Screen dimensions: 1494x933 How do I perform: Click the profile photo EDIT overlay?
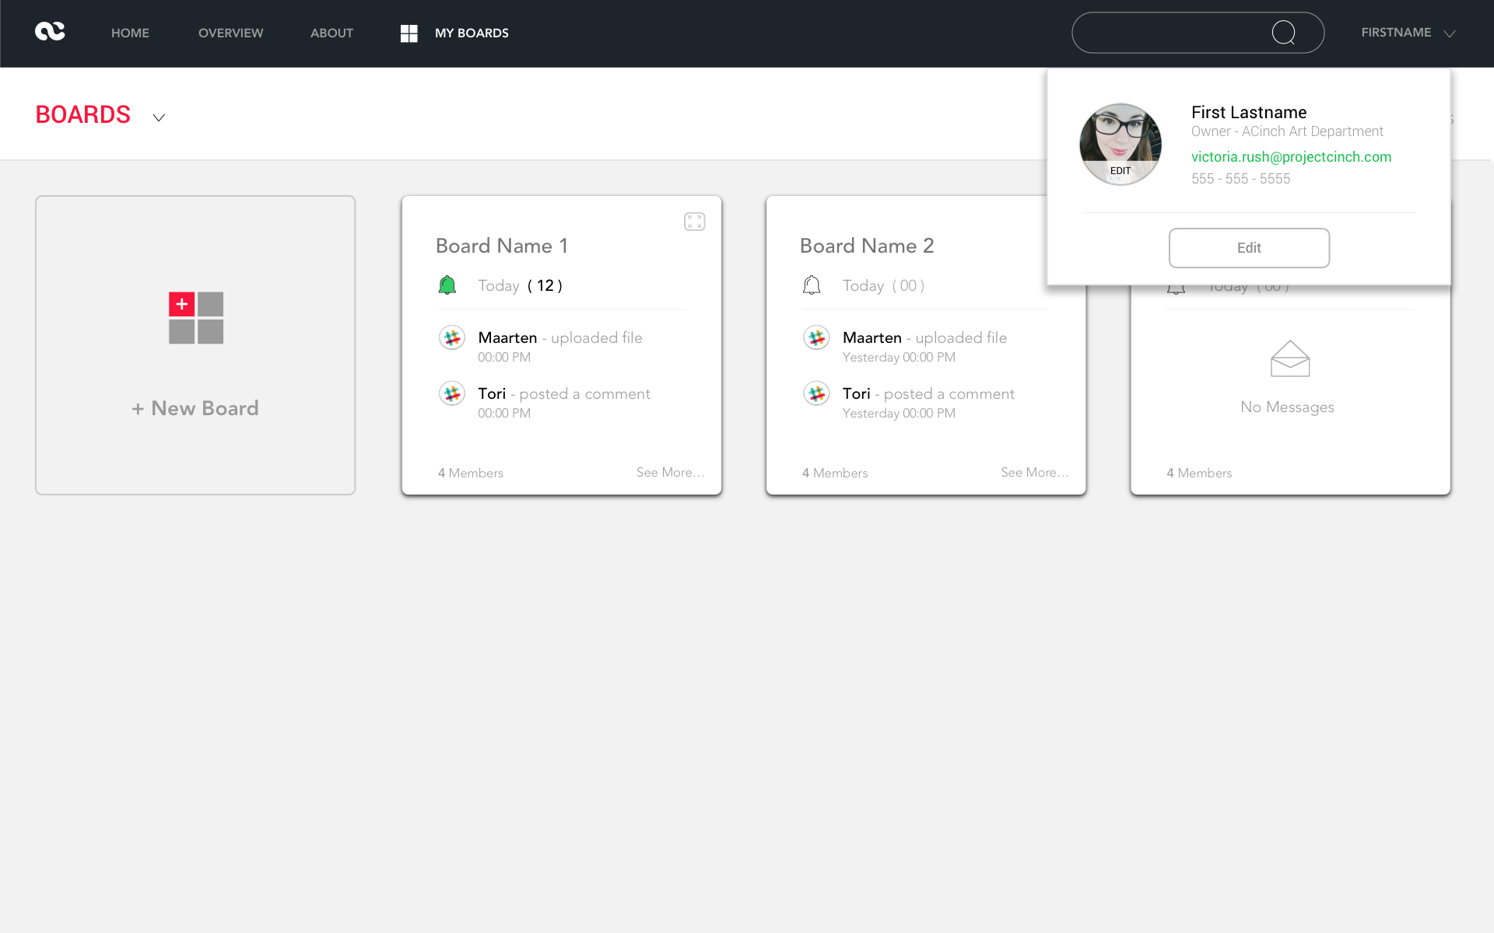click(x=1120, y=171)
